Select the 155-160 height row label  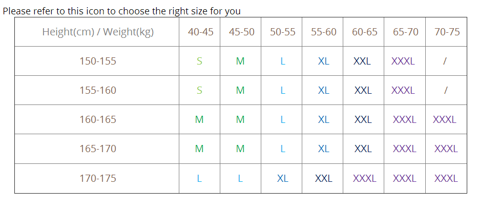98,90
